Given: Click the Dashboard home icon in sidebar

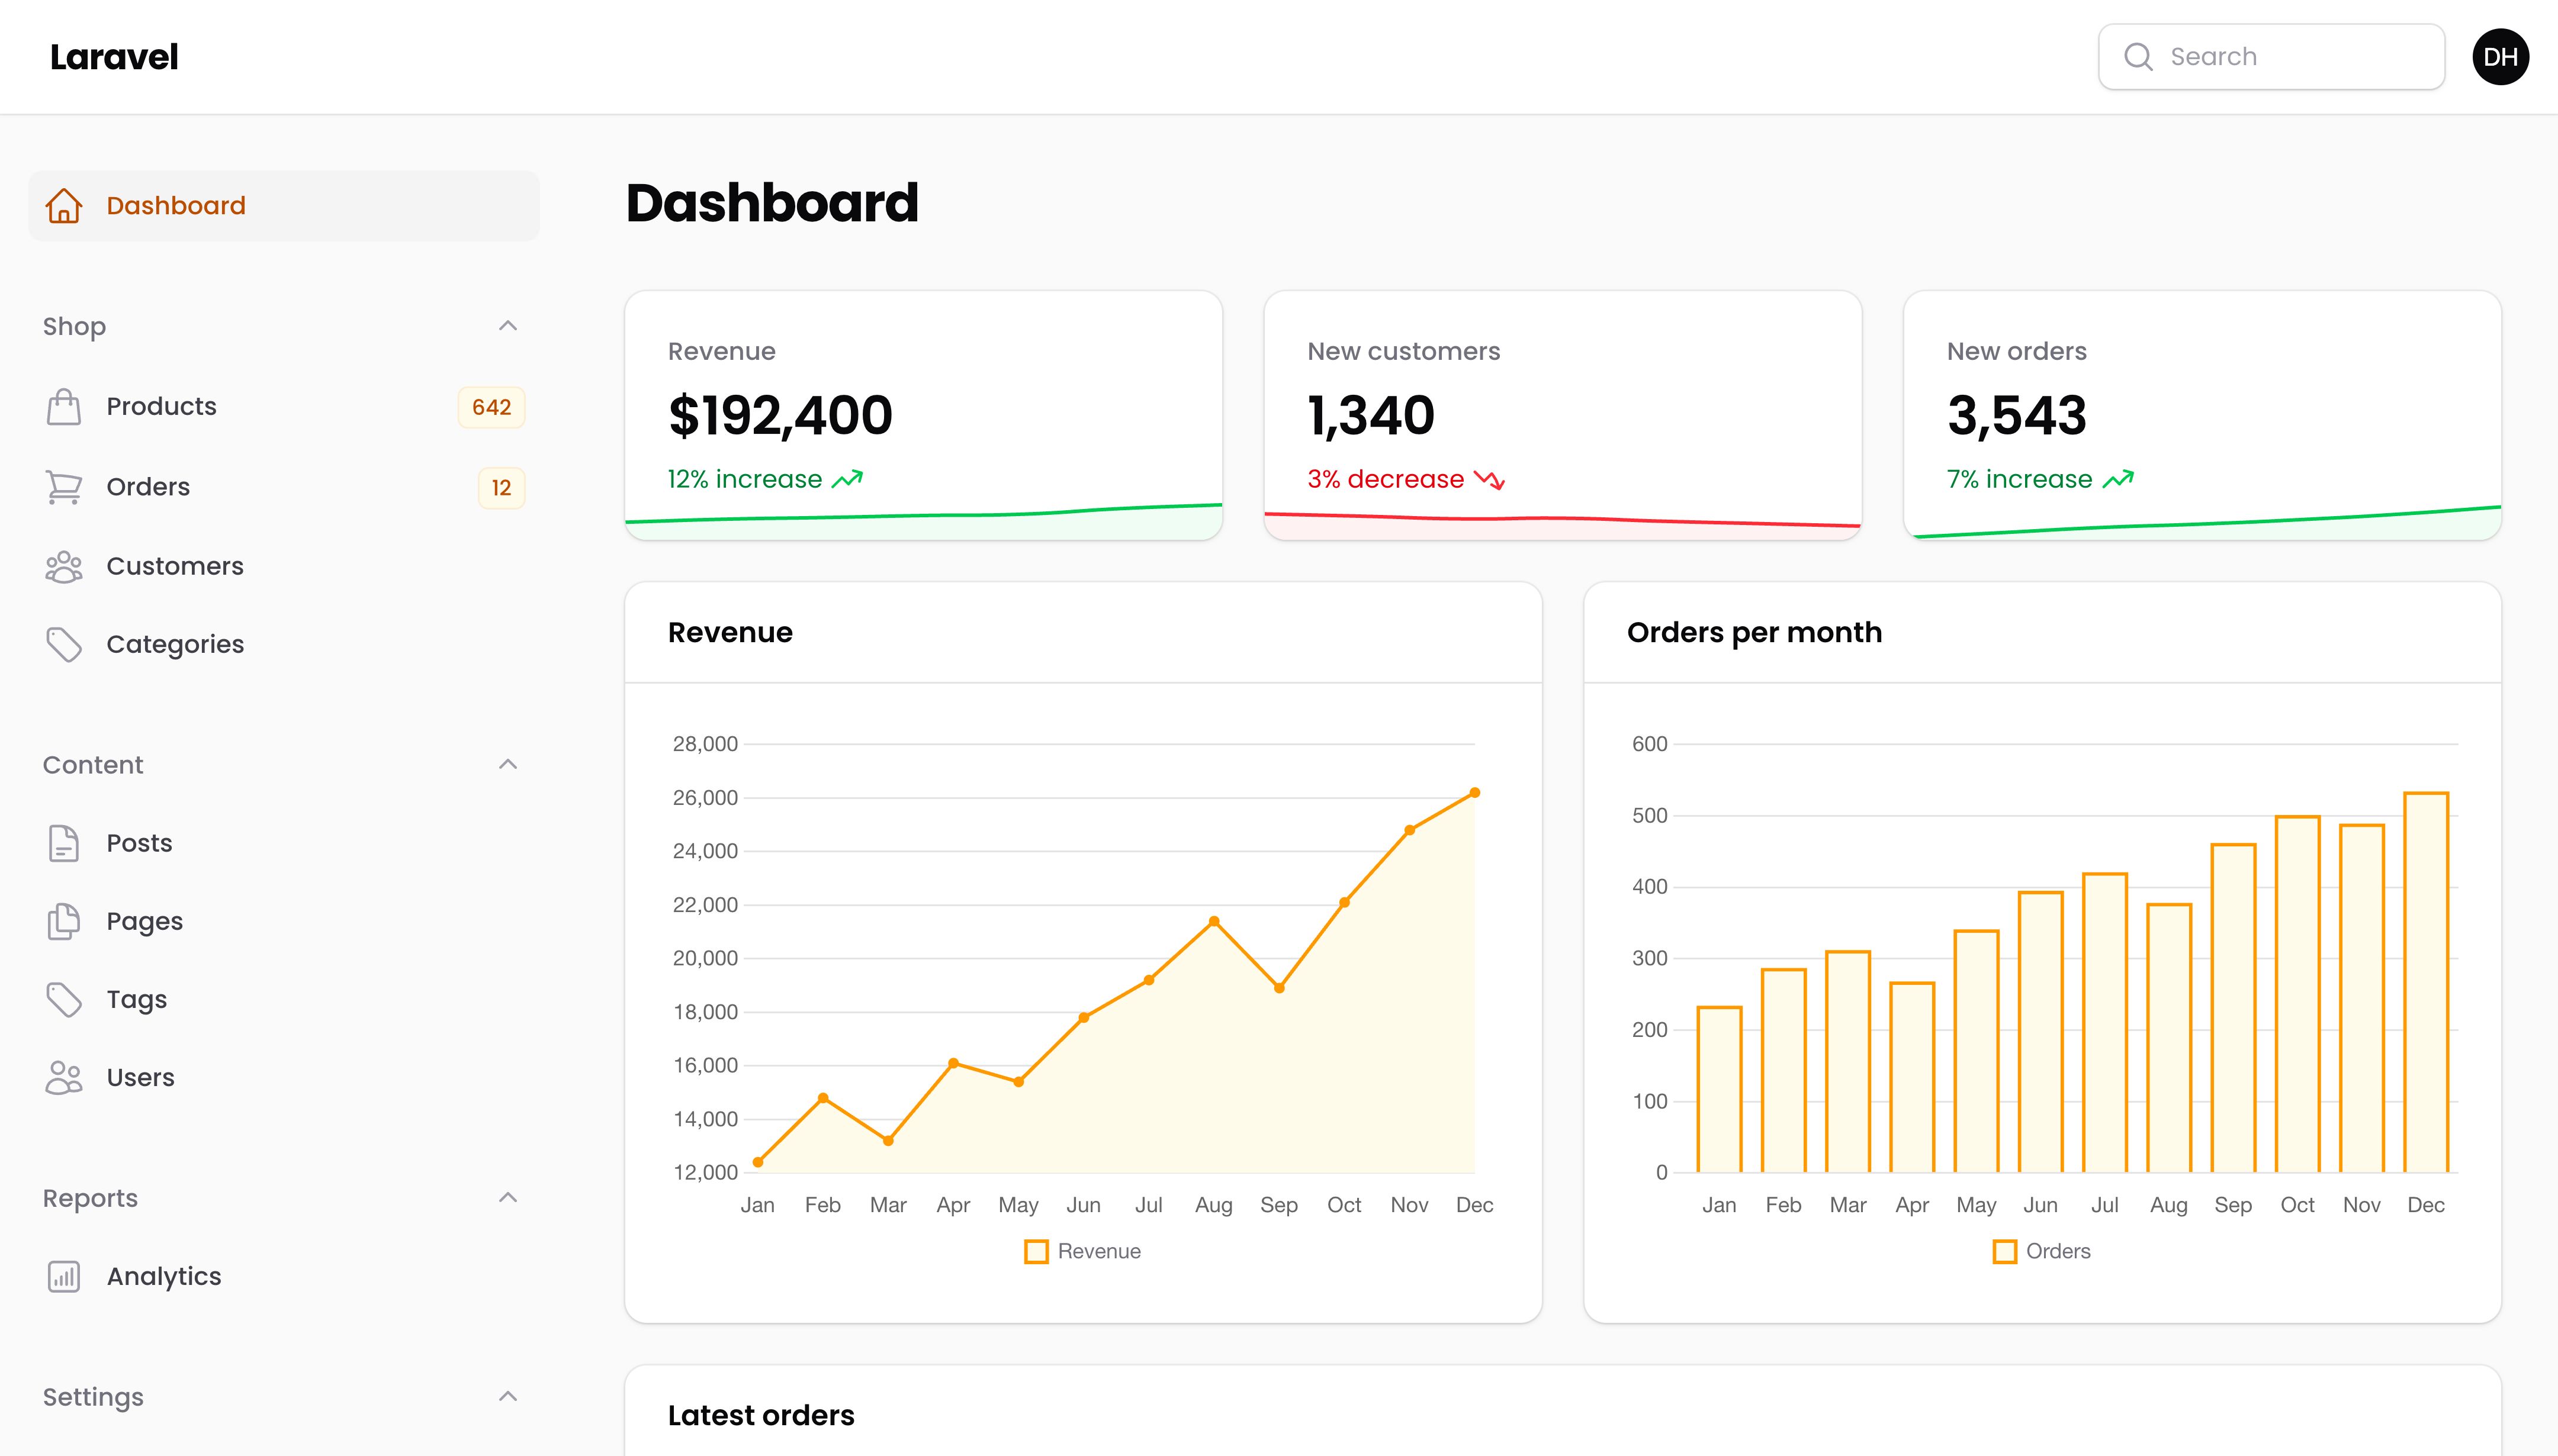Looking at the screenshot, I should [64, 206].
